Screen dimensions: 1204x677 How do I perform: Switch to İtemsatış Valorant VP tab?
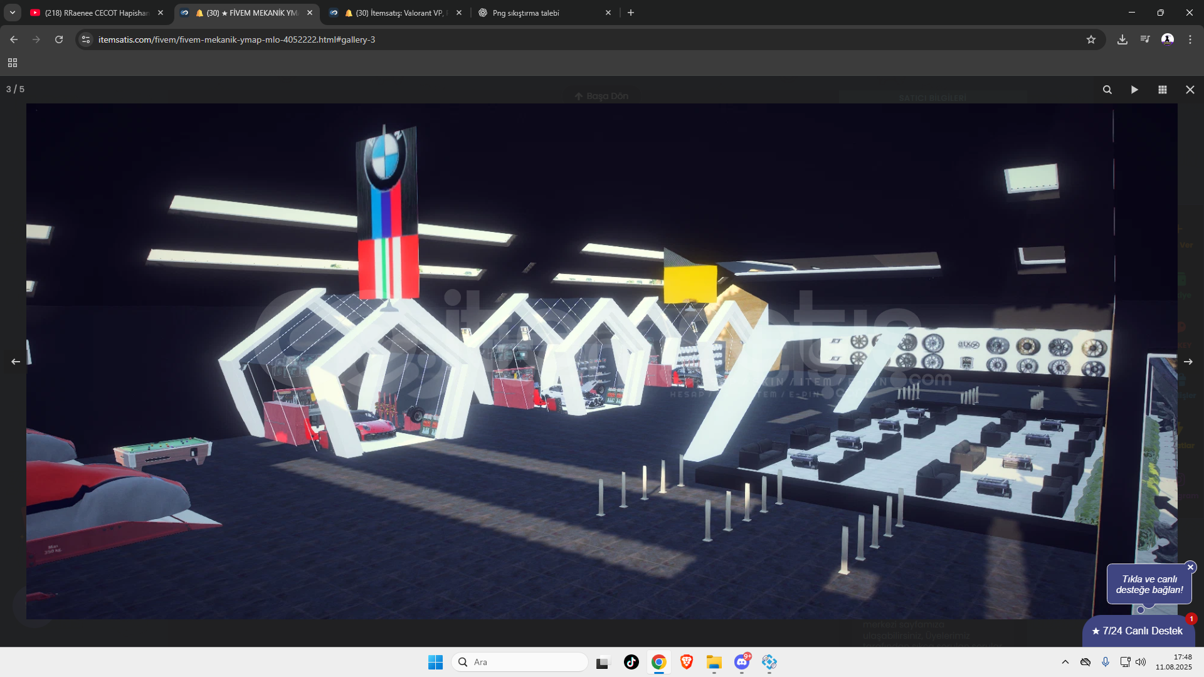pyautogui.click(x=395, y=13)
